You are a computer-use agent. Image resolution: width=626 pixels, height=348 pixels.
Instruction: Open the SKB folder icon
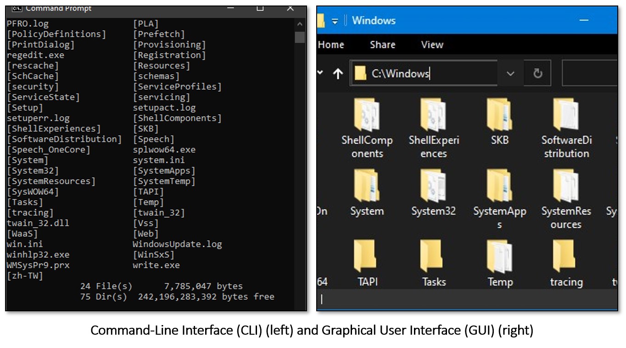pyautogui.click(x=499, y=115)
